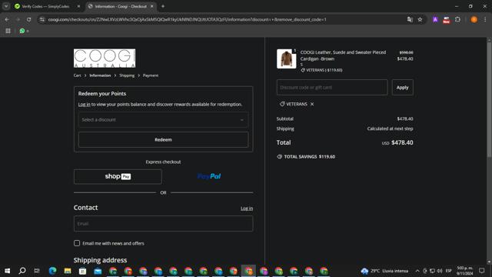Click 'Calculated at next step' shipping text
The height and width of the screenshot is (277, 492).
[x=390, y=128]
